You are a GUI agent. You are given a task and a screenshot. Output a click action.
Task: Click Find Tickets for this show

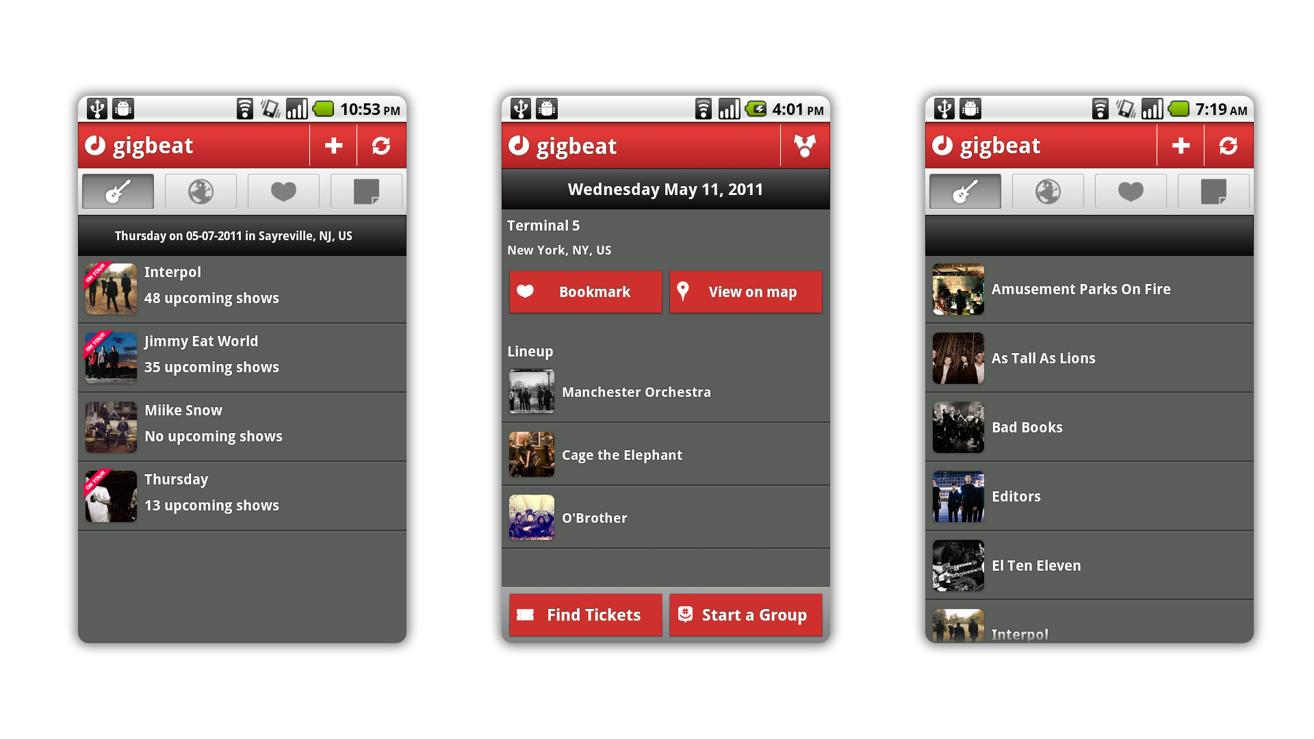point(585,614)
